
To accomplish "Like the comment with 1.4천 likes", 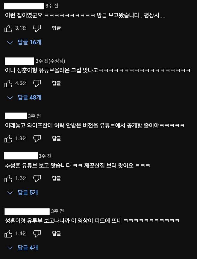I will [8, 234].
